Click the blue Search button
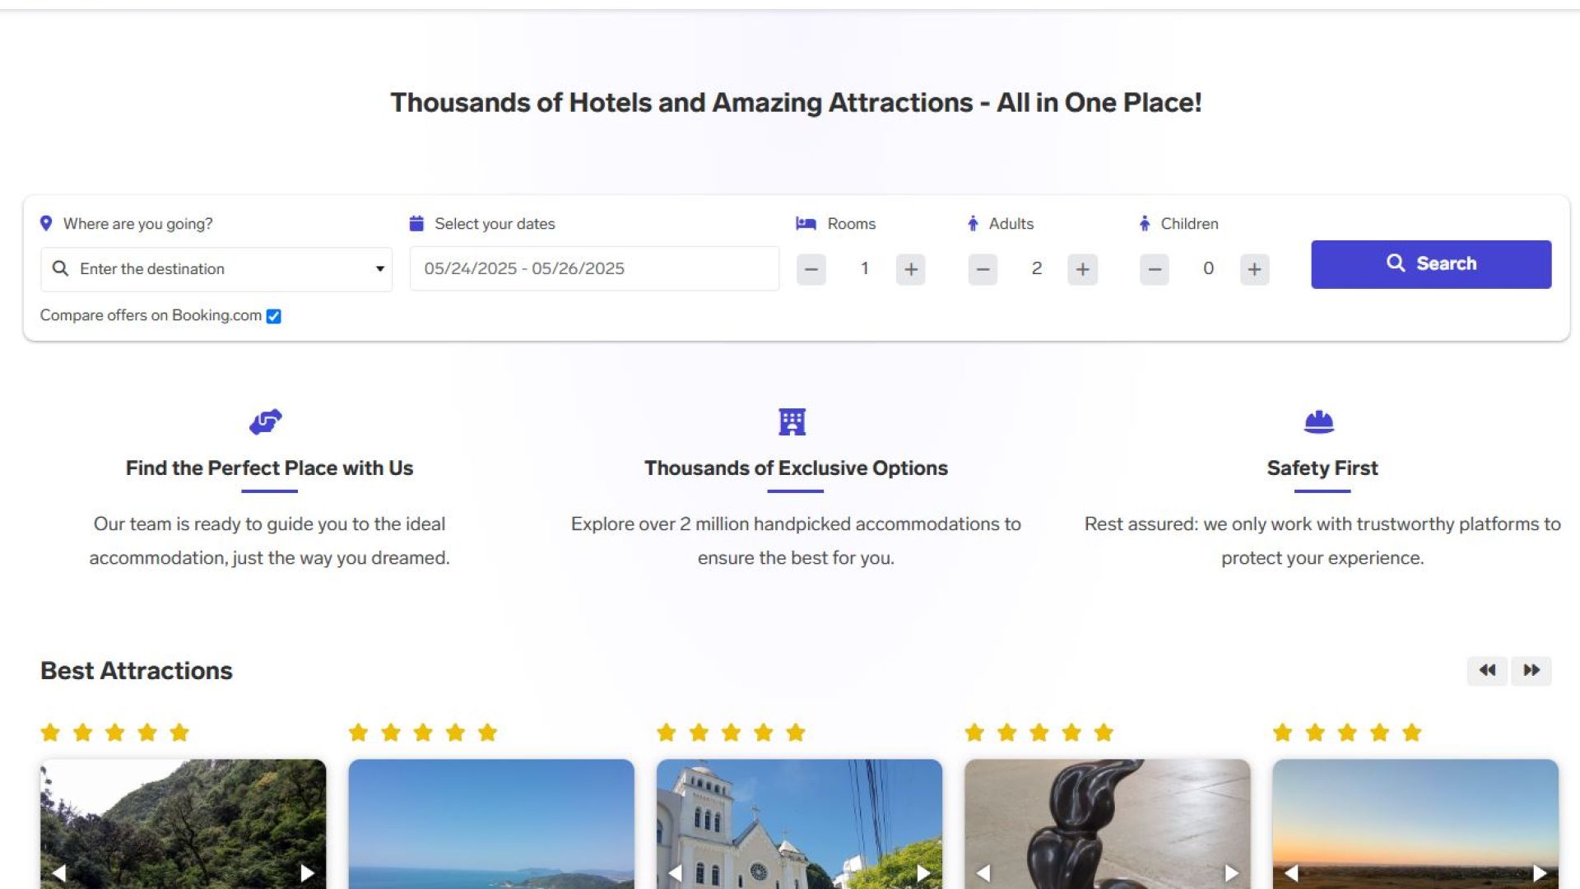1580x889 pixels. 1431,264
